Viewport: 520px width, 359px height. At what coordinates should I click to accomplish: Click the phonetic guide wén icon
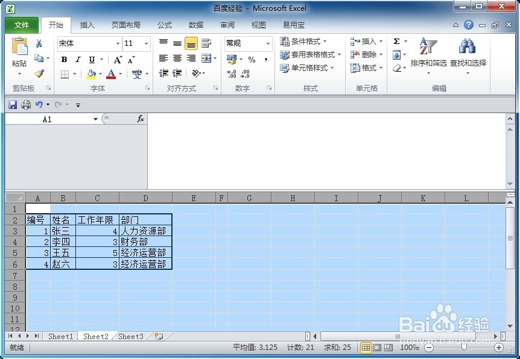[x=136, y=74]
